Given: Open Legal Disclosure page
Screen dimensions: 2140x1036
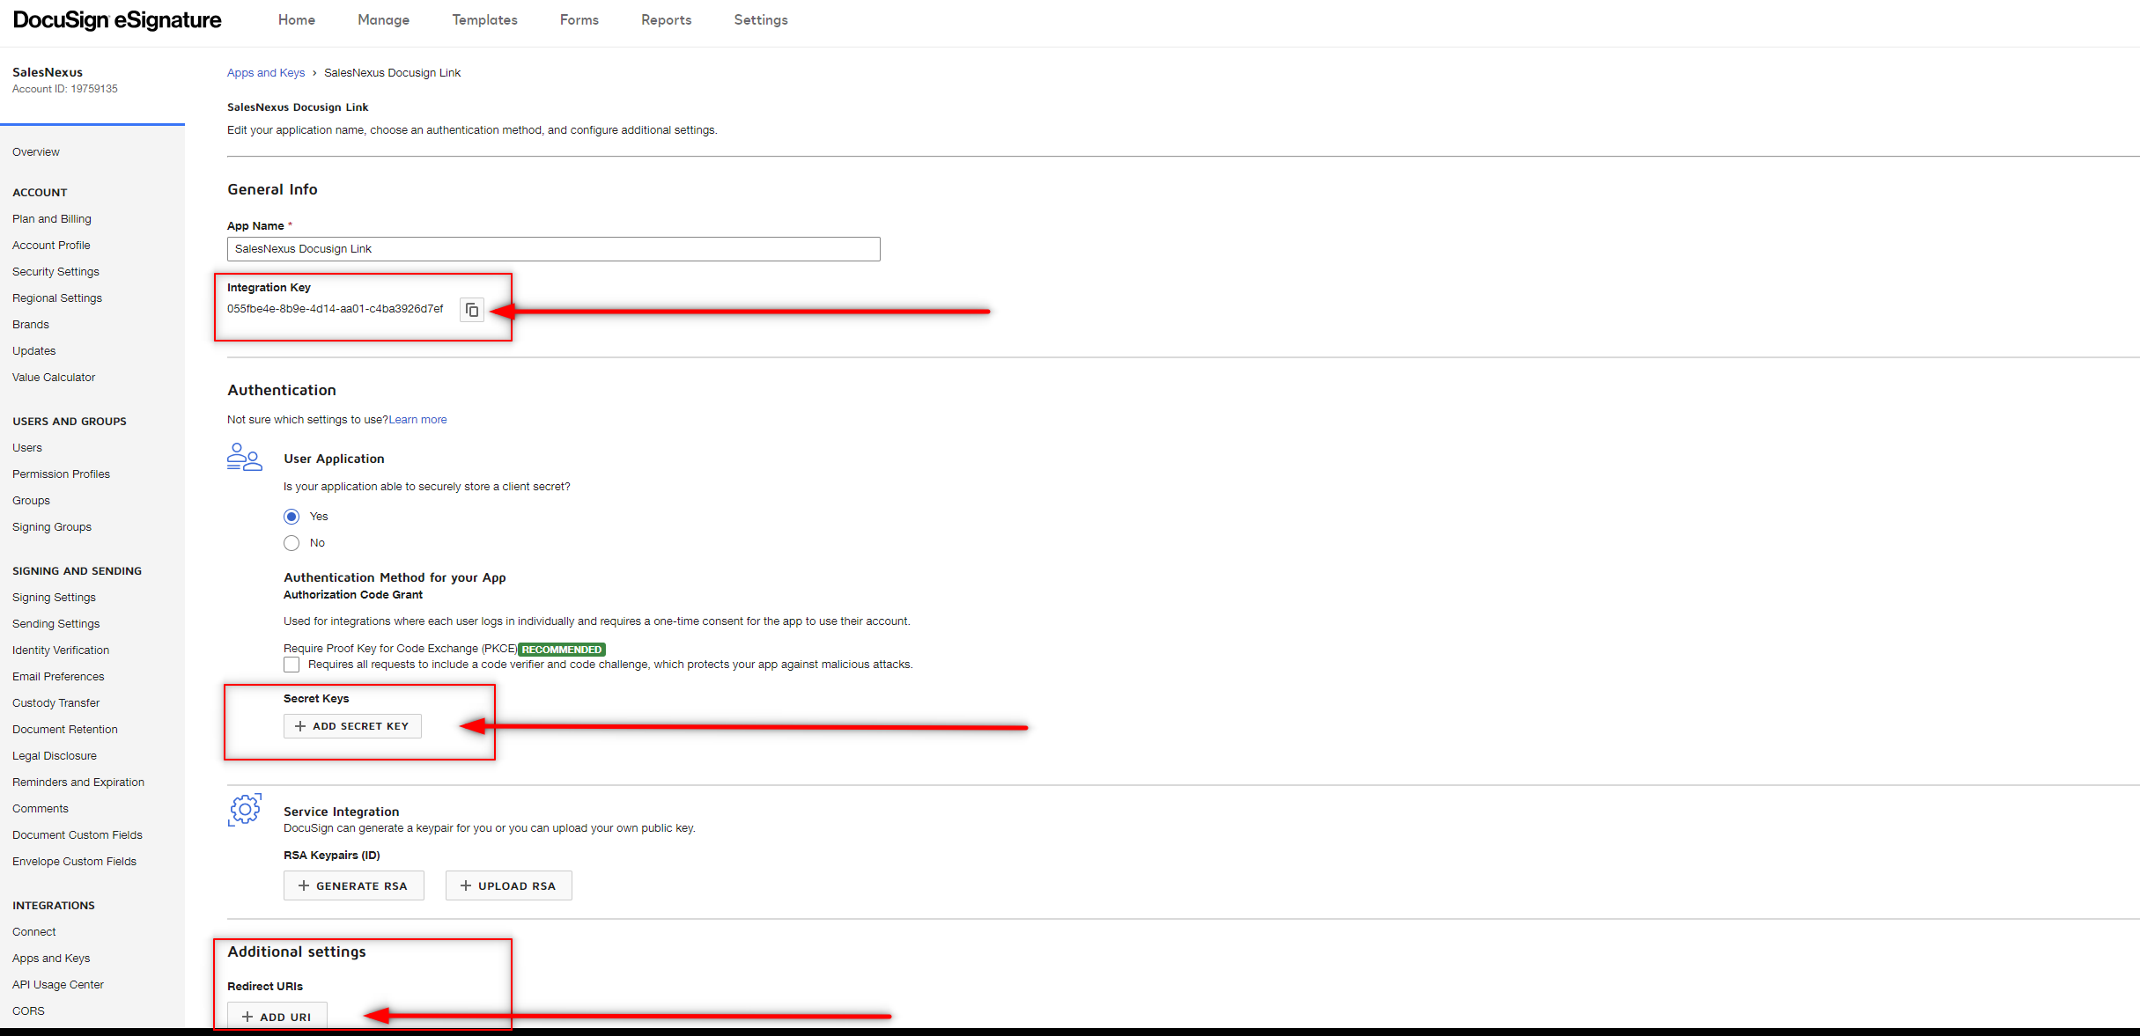Looking at the screenshot, I should coord(55,756).
